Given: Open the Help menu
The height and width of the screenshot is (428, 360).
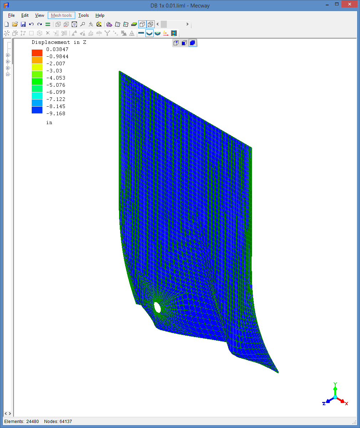Looking at the screenshot, I should (100, 15).
